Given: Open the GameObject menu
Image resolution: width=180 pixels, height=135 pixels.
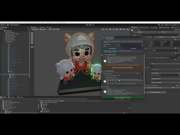Looking at the screenshot, I should (17, 22).
